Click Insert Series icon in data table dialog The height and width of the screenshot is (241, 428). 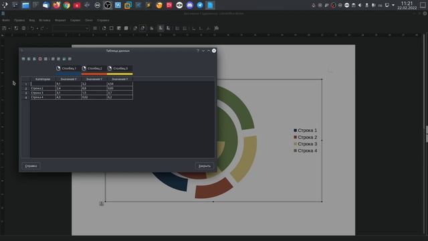29,59
